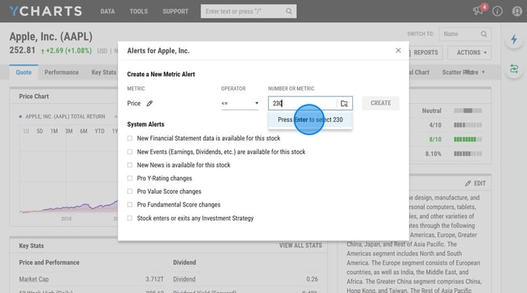Image resolution: width=527 pixels, height=293 pixels.
Task: Open the info circle icon
Action: [497, 11]
